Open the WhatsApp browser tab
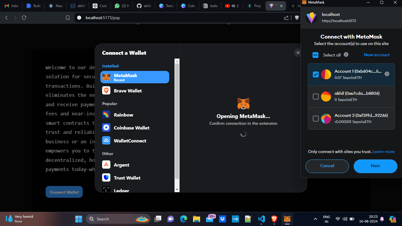402x226 pixels. (x=122, y=6)
